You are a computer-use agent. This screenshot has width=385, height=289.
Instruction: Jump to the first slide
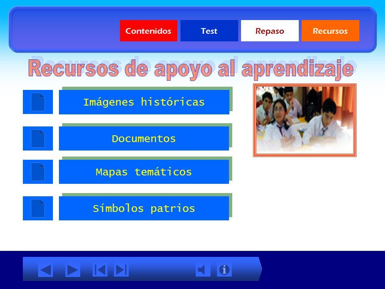click(100, 270)
